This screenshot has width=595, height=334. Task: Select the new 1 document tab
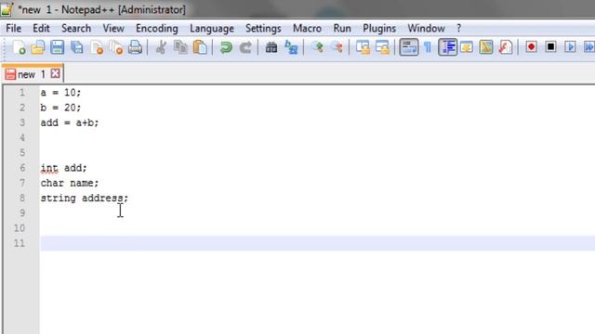click(32, 74)
